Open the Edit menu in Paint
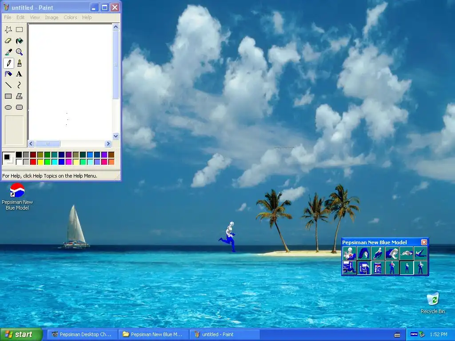Screen dimensions: 455x341 click(20, 17)
